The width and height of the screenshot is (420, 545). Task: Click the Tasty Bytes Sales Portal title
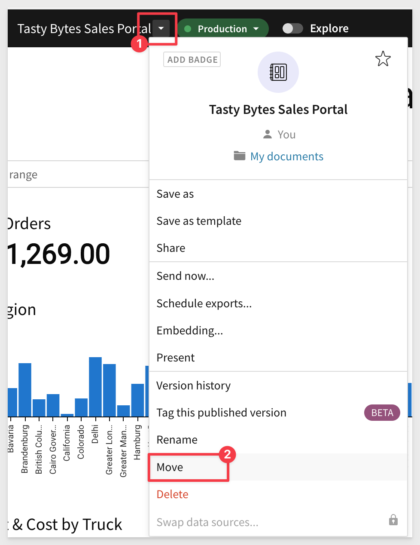point(84,29)
